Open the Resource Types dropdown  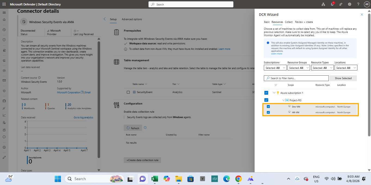click(322, 68)
